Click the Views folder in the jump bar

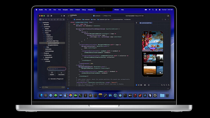(x=94, y=19)
